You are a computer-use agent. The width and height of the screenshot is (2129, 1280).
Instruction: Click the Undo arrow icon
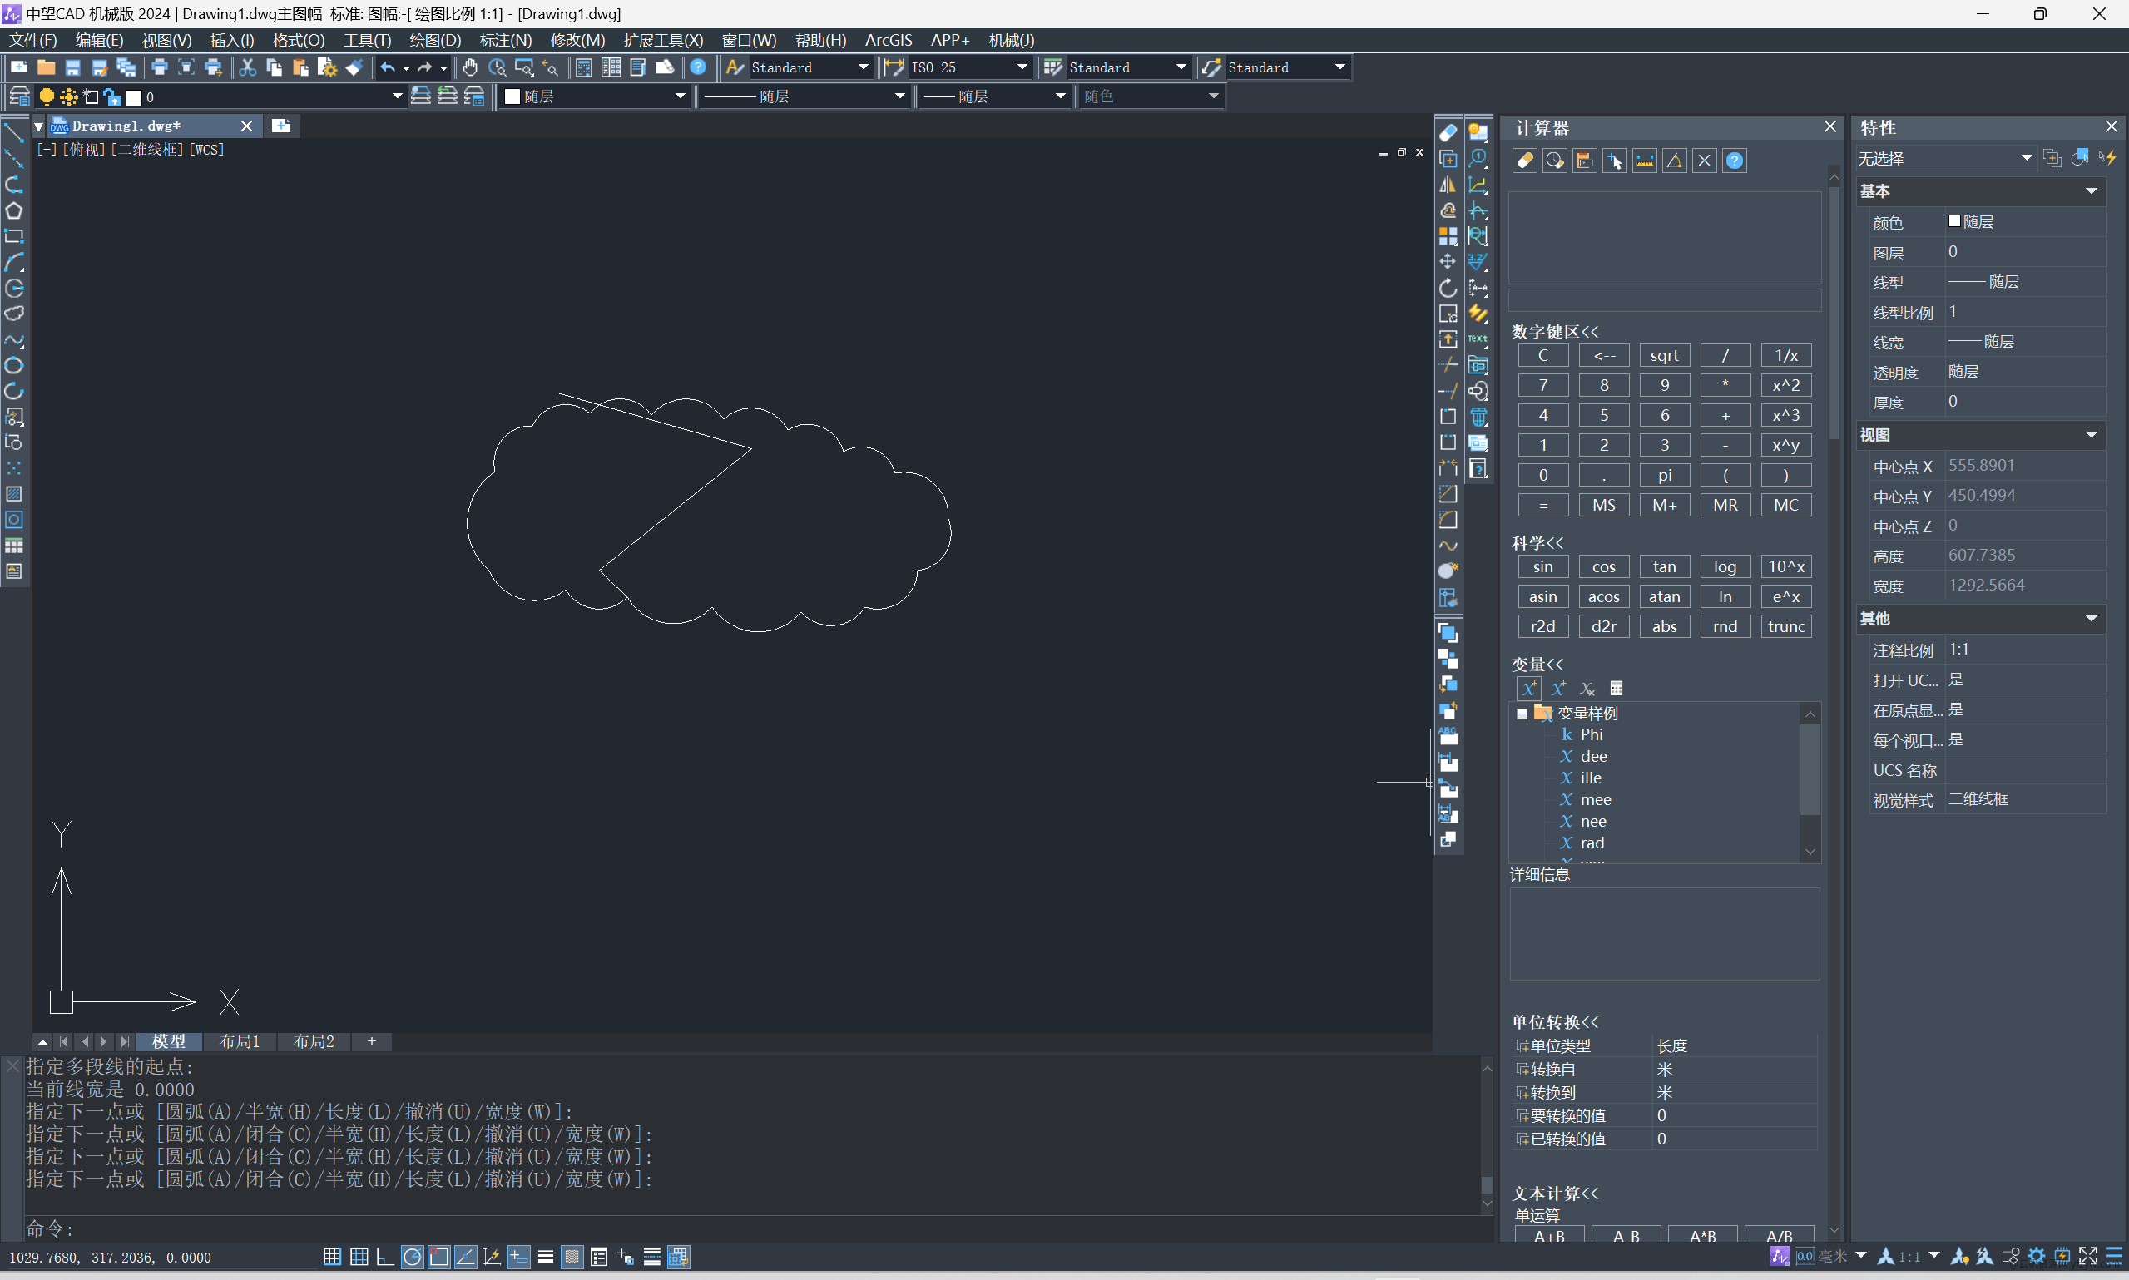click(389, 67)
